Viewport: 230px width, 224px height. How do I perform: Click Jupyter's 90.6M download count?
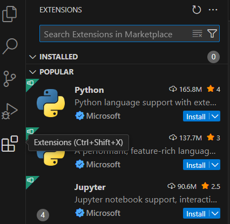(x=182, y=186)
